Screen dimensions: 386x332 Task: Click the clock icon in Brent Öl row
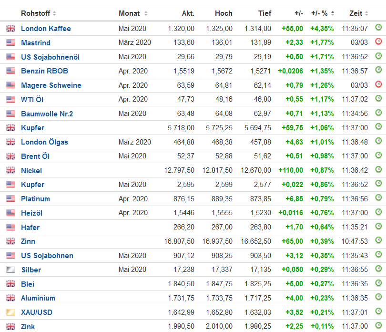[378, 155]
